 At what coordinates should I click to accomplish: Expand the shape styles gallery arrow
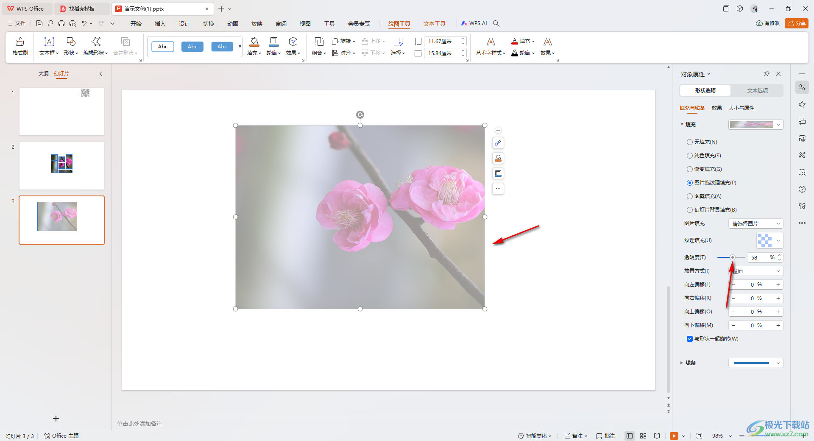point(240,47)
